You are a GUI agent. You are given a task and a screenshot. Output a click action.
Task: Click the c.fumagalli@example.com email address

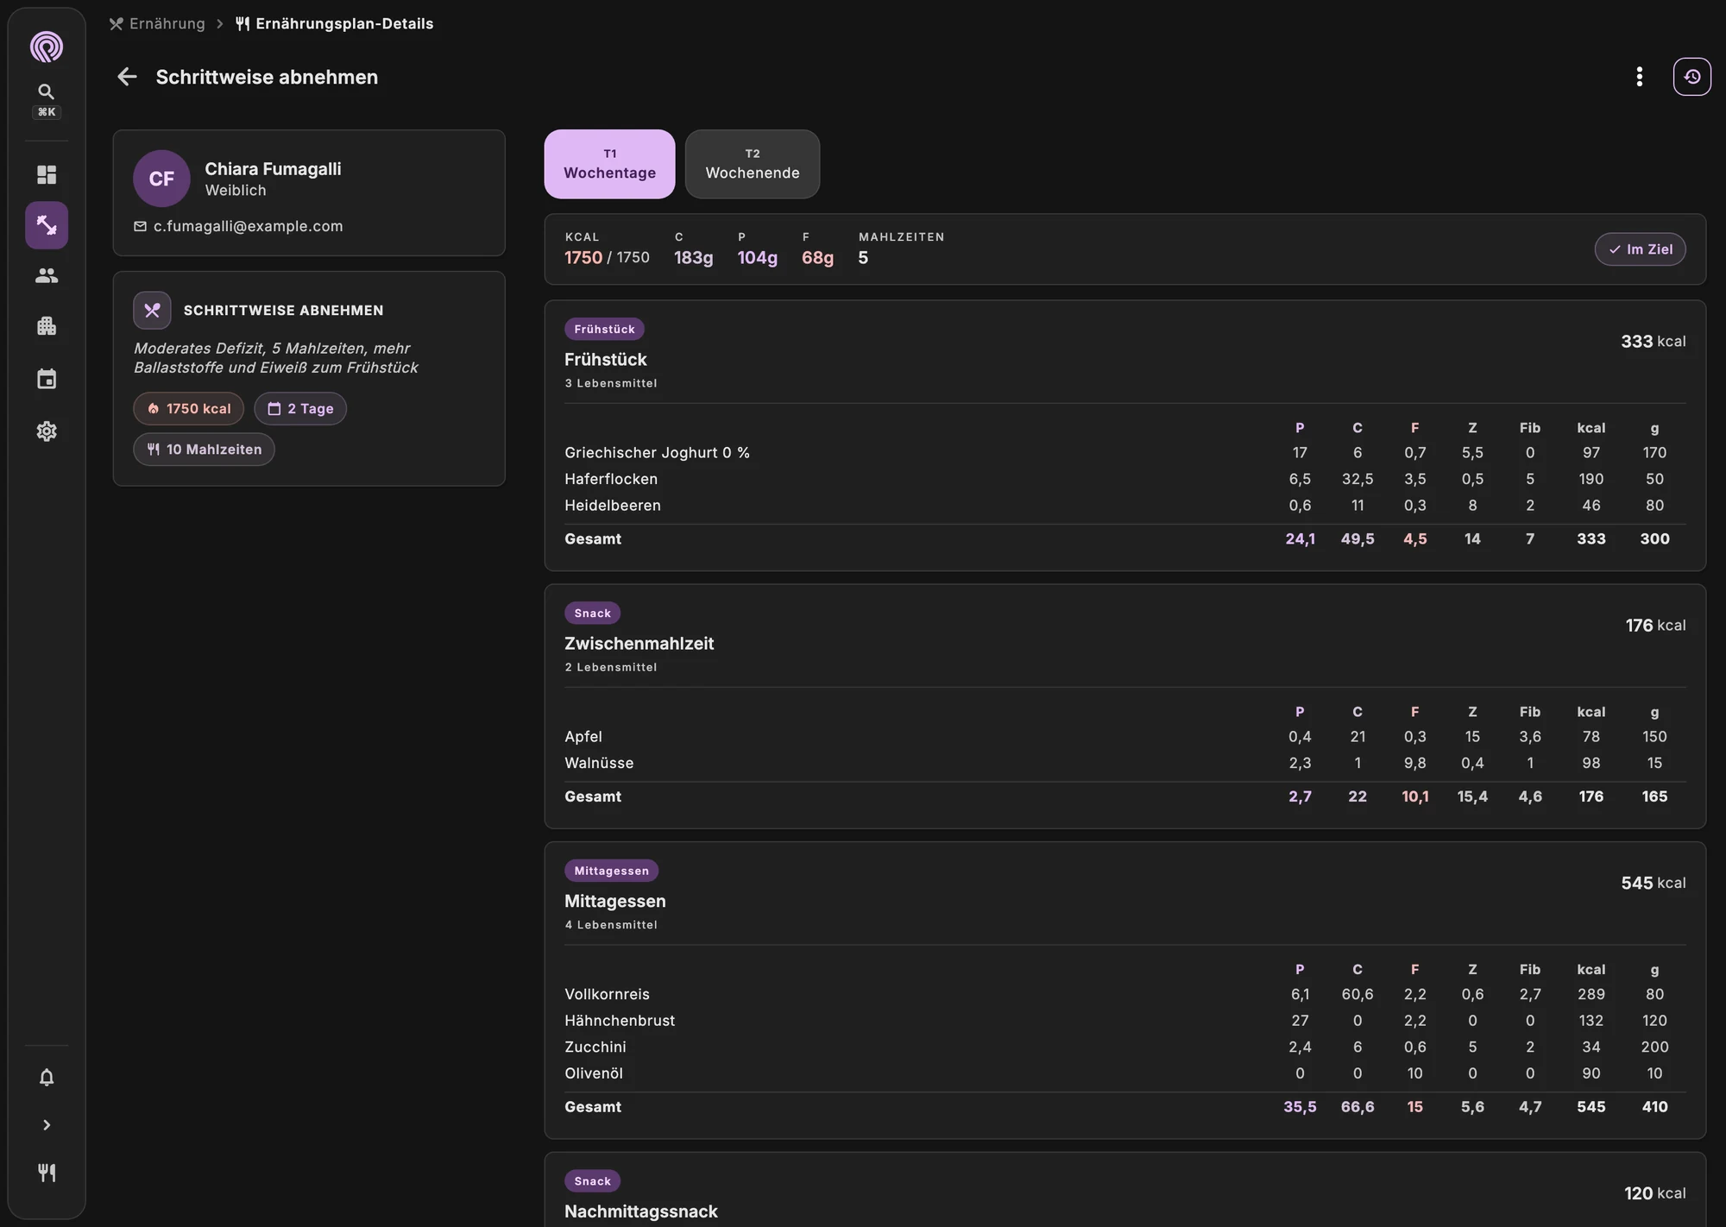tap(248, 226)
